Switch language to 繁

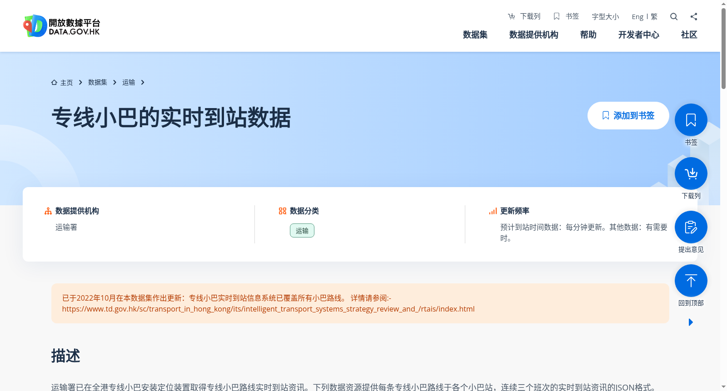click(654, 17)
